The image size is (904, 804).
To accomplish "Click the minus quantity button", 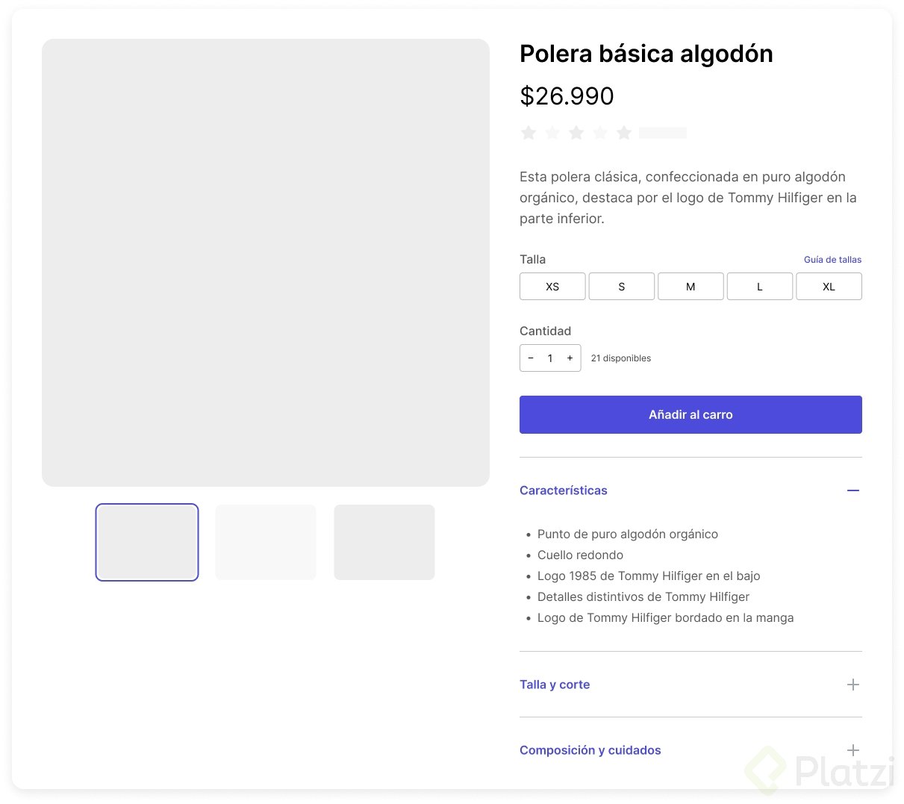I will click(x=531, y=358).
